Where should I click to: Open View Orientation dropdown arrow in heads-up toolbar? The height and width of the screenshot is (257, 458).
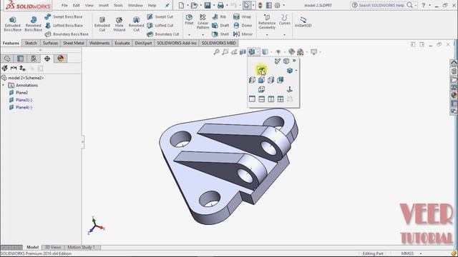pos(258,52)
